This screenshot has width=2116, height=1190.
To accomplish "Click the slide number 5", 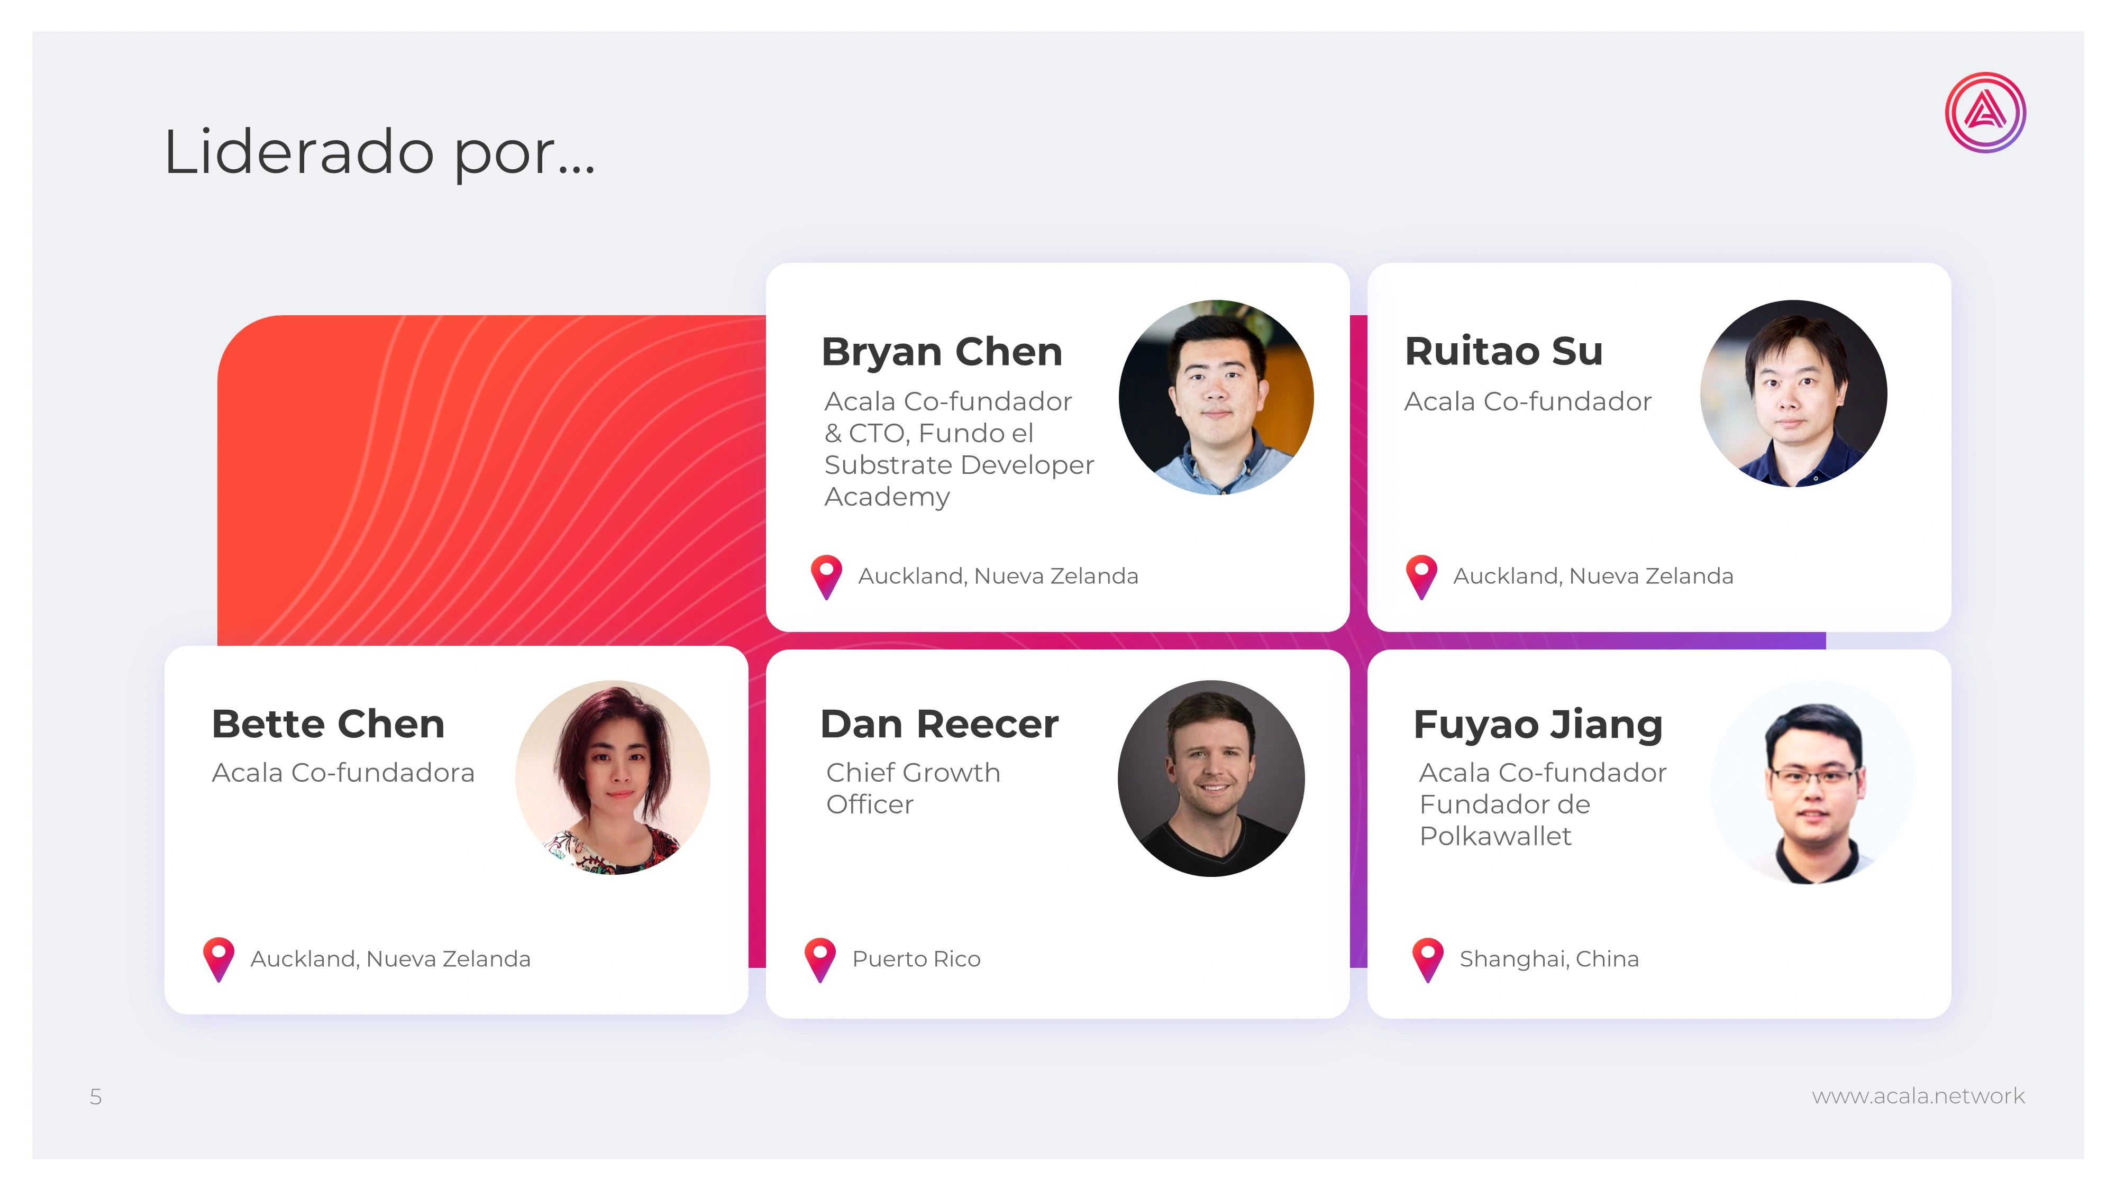I will pos(96,1096).
